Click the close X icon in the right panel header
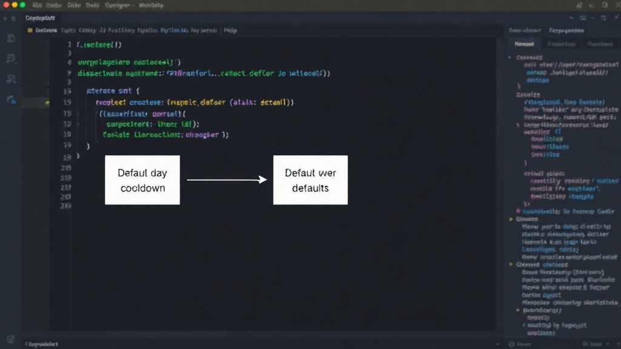The image size is (621, 349). coord(616,18)
